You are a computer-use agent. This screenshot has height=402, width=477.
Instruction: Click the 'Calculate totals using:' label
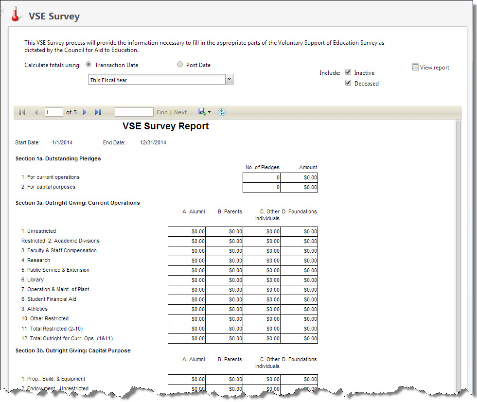coord(53,65)
